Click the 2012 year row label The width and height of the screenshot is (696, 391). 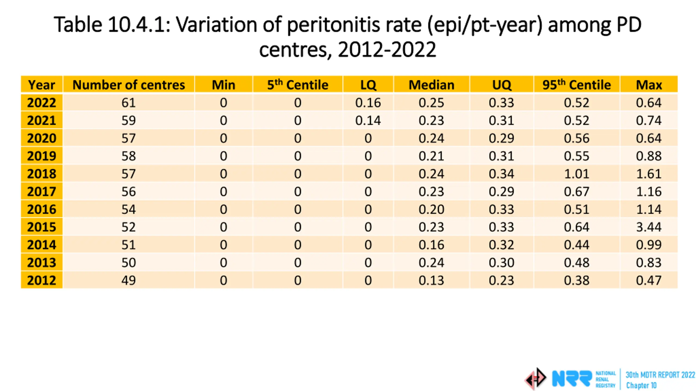42,280
